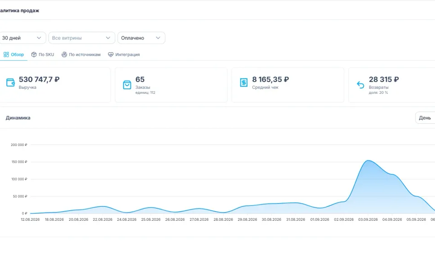Click the shopping bag icon beside Заказы

127,85
